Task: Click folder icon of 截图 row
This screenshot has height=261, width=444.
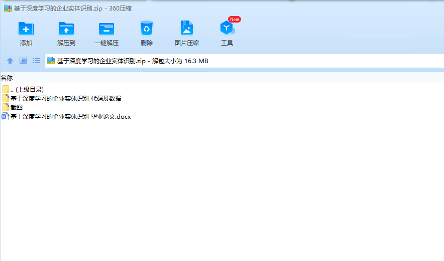Action: pos(6,107)
